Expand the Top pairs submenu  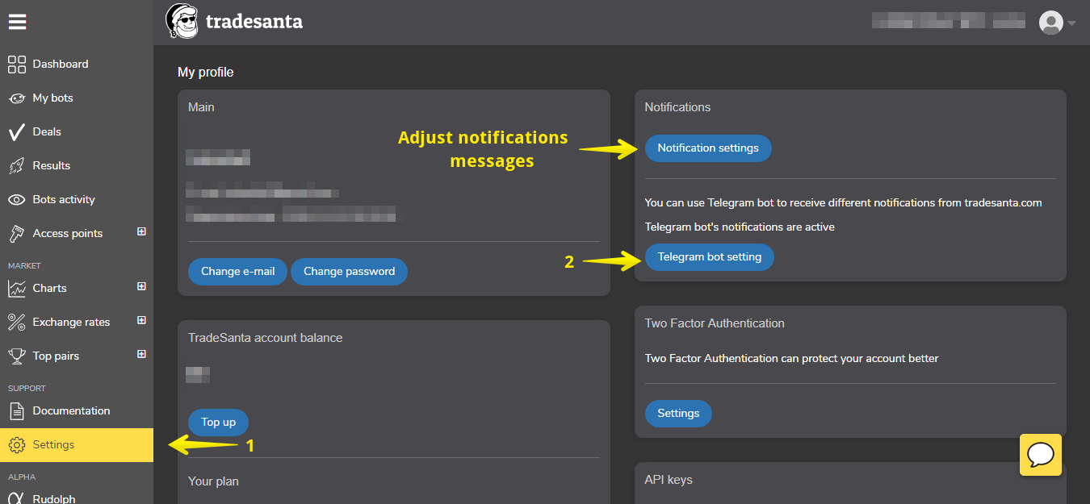(x=141, y=354)
